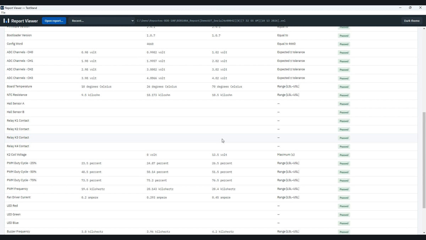Image resolution: width=426 pixels, height=240 pixels.
Task: Click the PWM Duty Cycle - 75% label
Action: [22, 180]
